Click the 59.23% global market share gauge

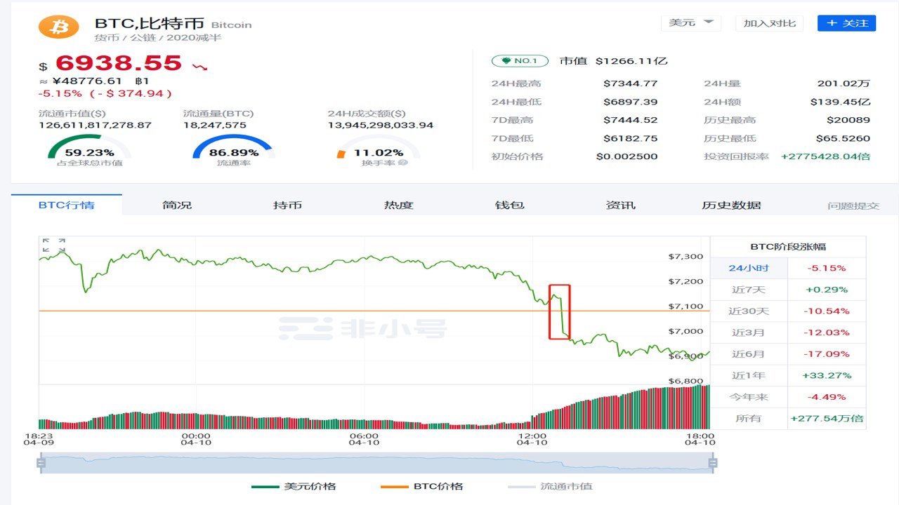point(89,151)
